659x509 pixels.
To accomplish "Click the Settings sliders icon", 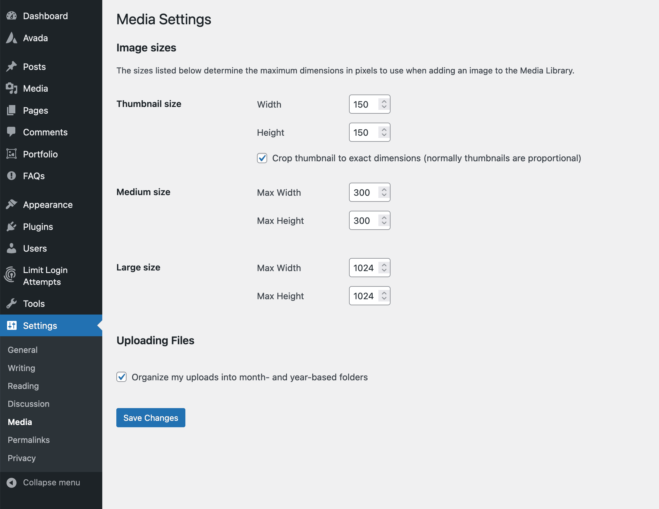I will 12,325.
